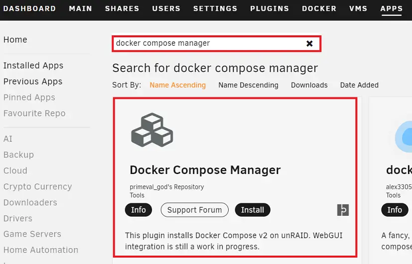Open the Plugins tab
The image size is (412, 264).
[270, 8]
